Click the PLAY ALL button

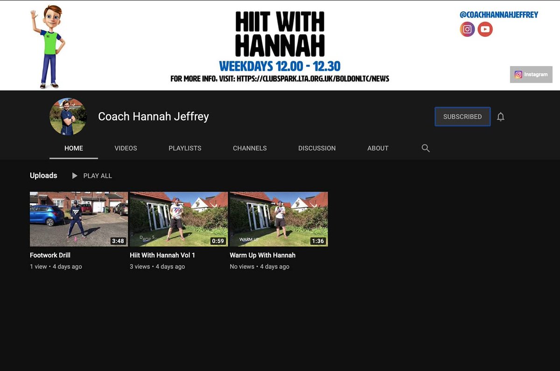[x=92, y=176]
